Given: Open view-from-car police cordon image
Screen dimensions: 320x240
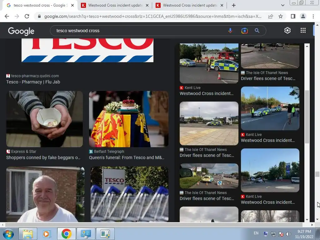Looking at the screenshot, I should tap(209, 176).
